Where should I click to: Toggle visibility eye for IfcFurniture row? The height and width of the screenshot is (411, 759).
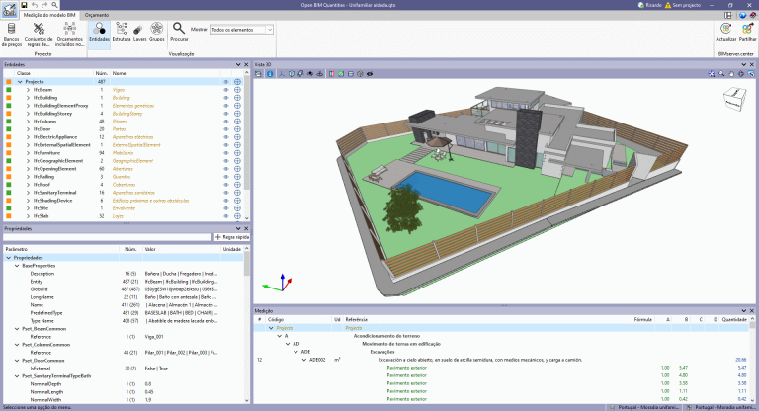(226, 153)
